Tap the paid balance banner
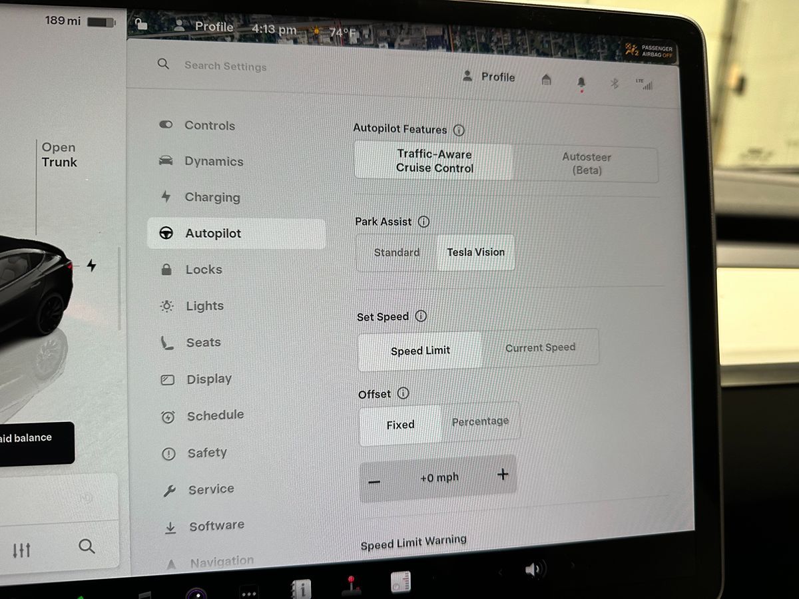799x599 pixels. [37, 443]
